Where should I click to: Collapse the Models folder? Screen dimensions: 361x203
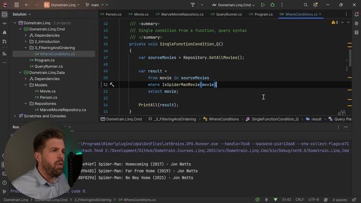[25, 85]
